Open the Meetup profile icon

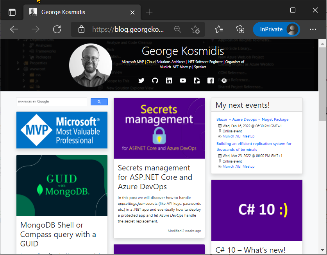[x=224, y=80]
